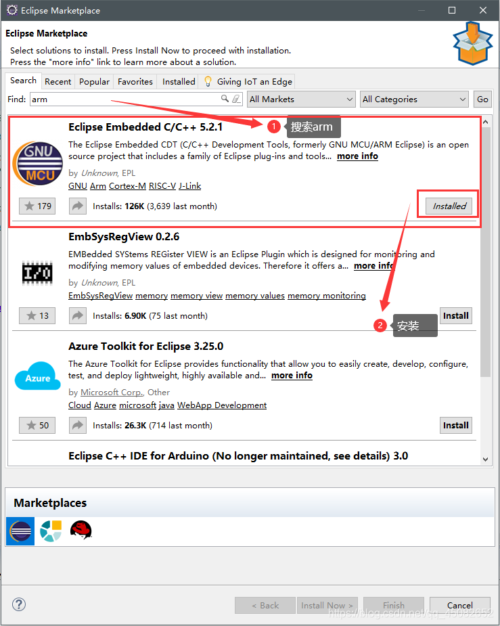The height and width of the screenshot is (626, 500).
Task: Open more info for EmbSysRegView
Action: 374,266
